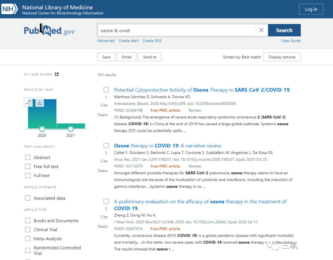
Task: Click 'Free PMC article.' under PMID 32437014
Action: (x=166, y=229)
